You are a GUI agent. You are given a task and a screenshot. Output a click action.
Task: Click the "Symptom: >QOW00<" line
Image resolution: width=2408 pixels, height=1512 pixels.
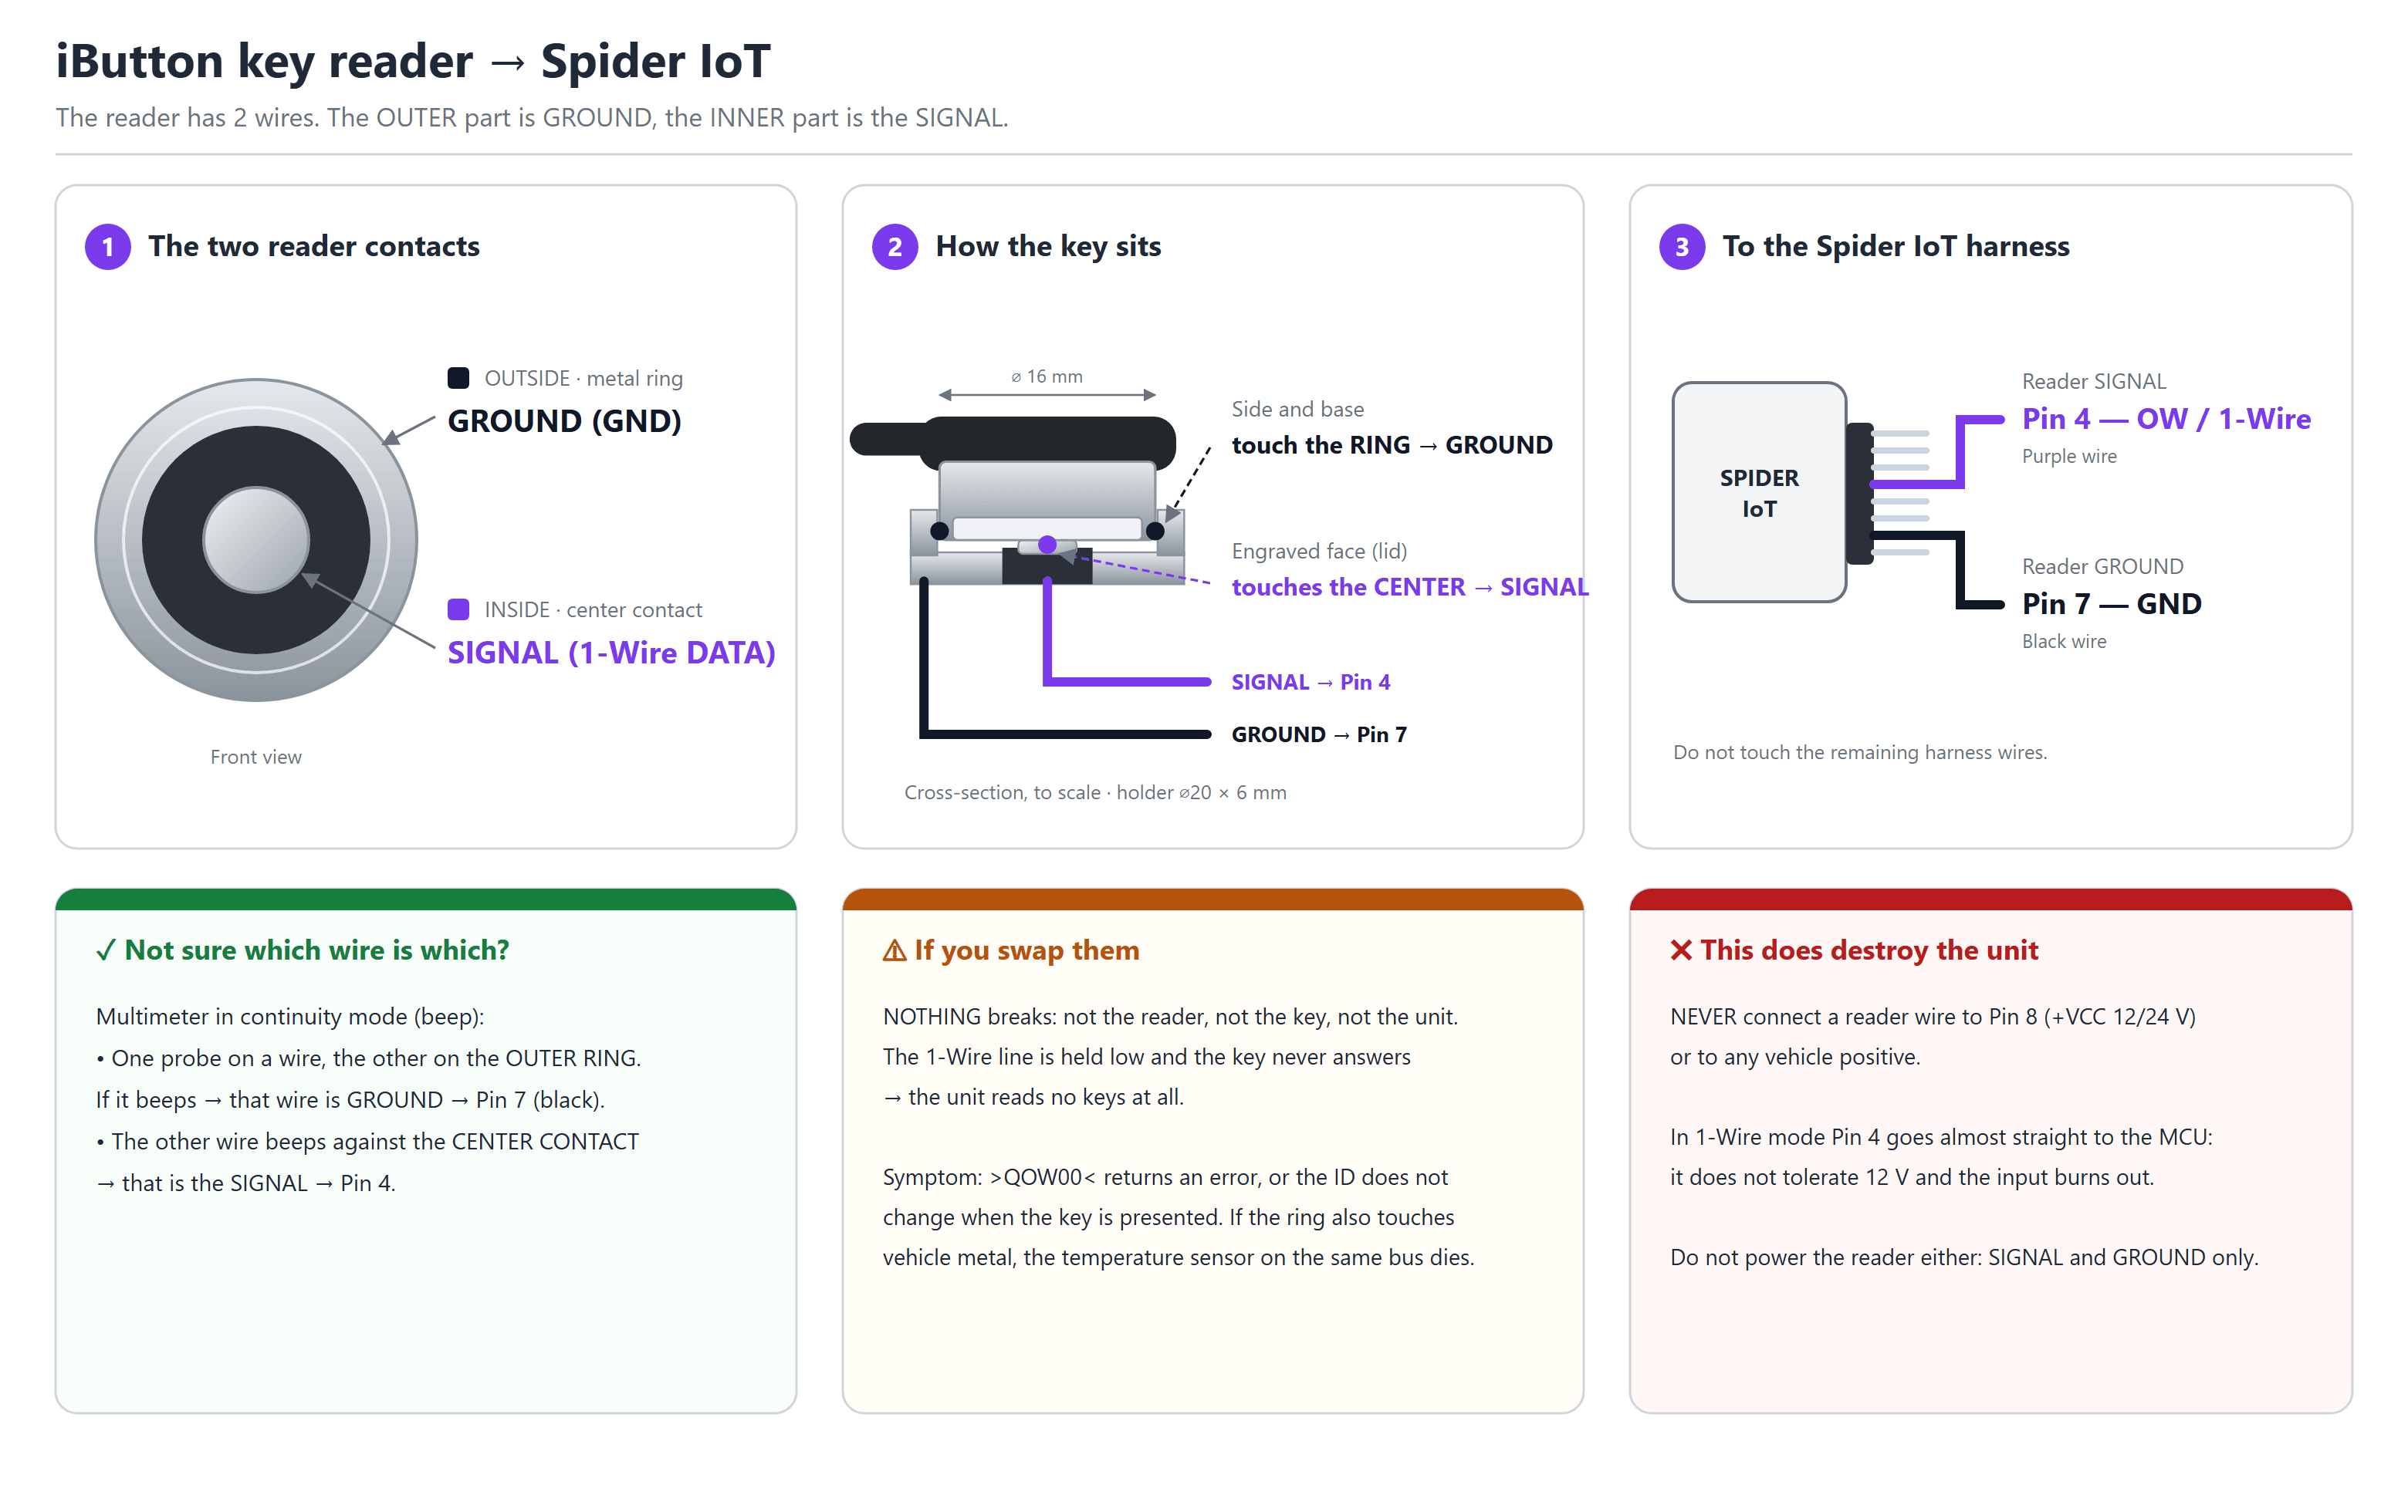coord(1165,1178)
